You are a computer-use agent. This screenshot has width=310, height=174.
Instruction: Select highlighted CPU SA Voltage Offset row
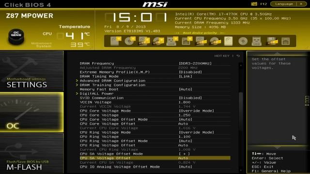coord(155,158)
